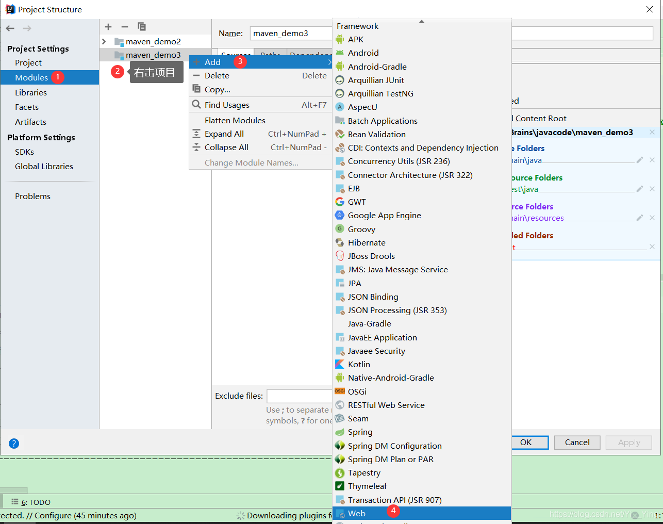Open the Add submenu arrow
This screenshot has width=663, height=524.
click(x=329, y=62)
